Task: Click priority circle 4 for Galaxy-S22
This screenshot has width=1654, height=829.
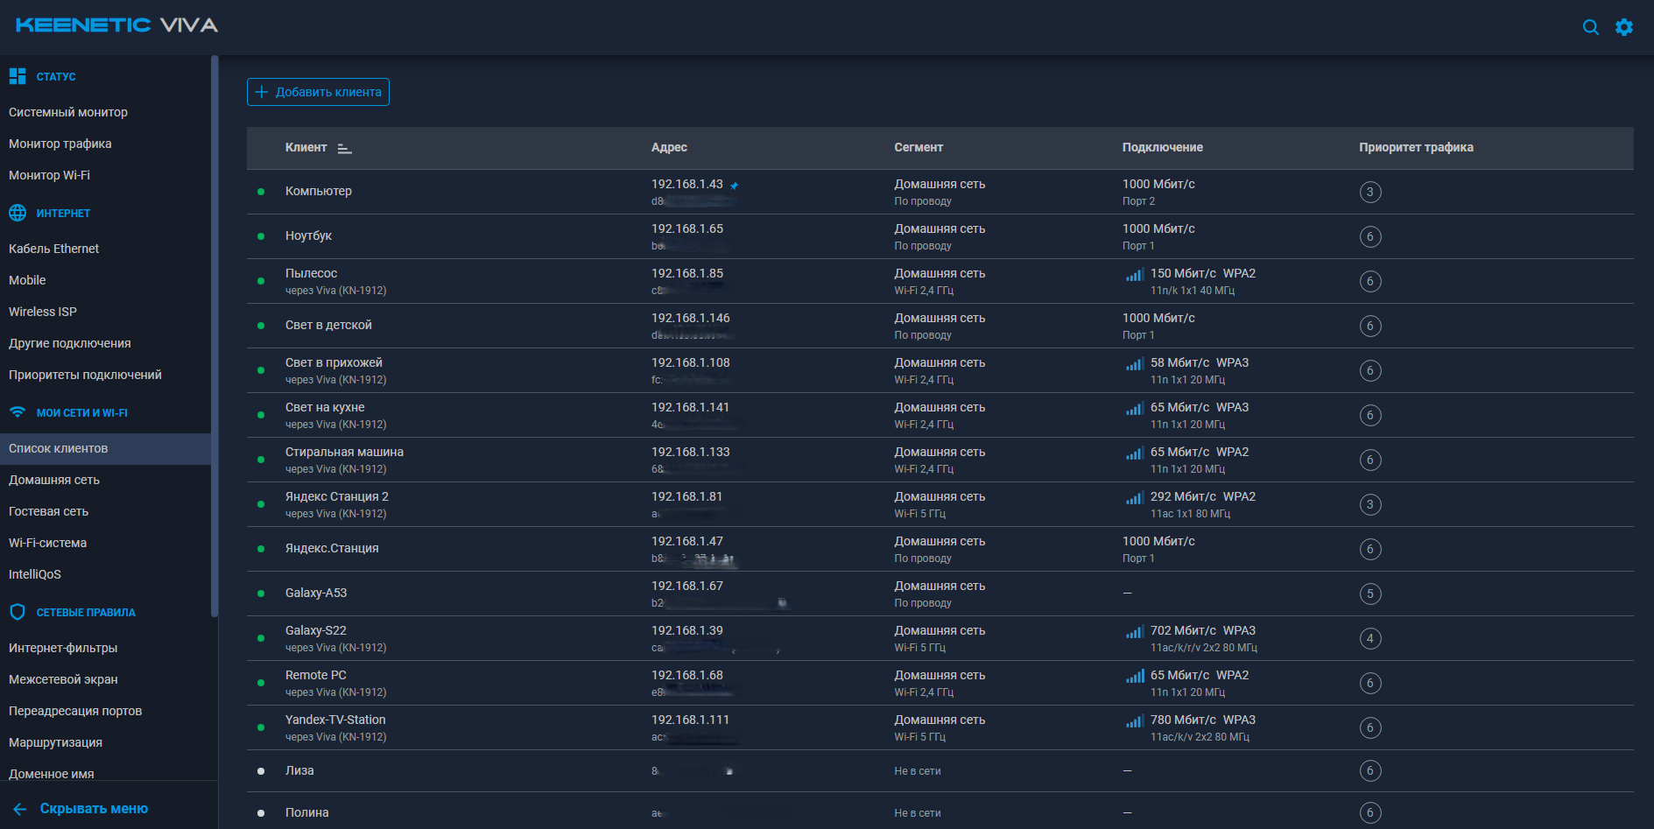Action: [1370, 639]
